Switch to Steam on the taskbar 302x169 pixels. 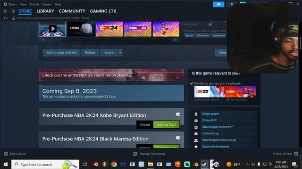coord(204,164)
